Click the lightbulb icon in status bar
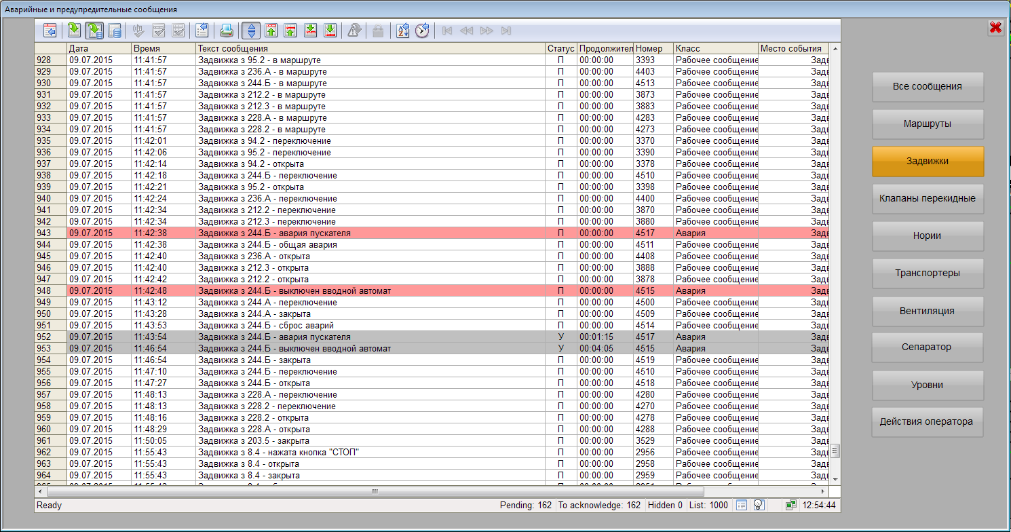 click(x=759, y=505)
